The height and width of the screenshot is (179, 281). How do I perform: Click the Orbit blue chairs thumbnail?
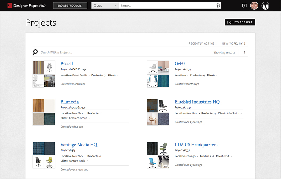[x=153, y=81]
